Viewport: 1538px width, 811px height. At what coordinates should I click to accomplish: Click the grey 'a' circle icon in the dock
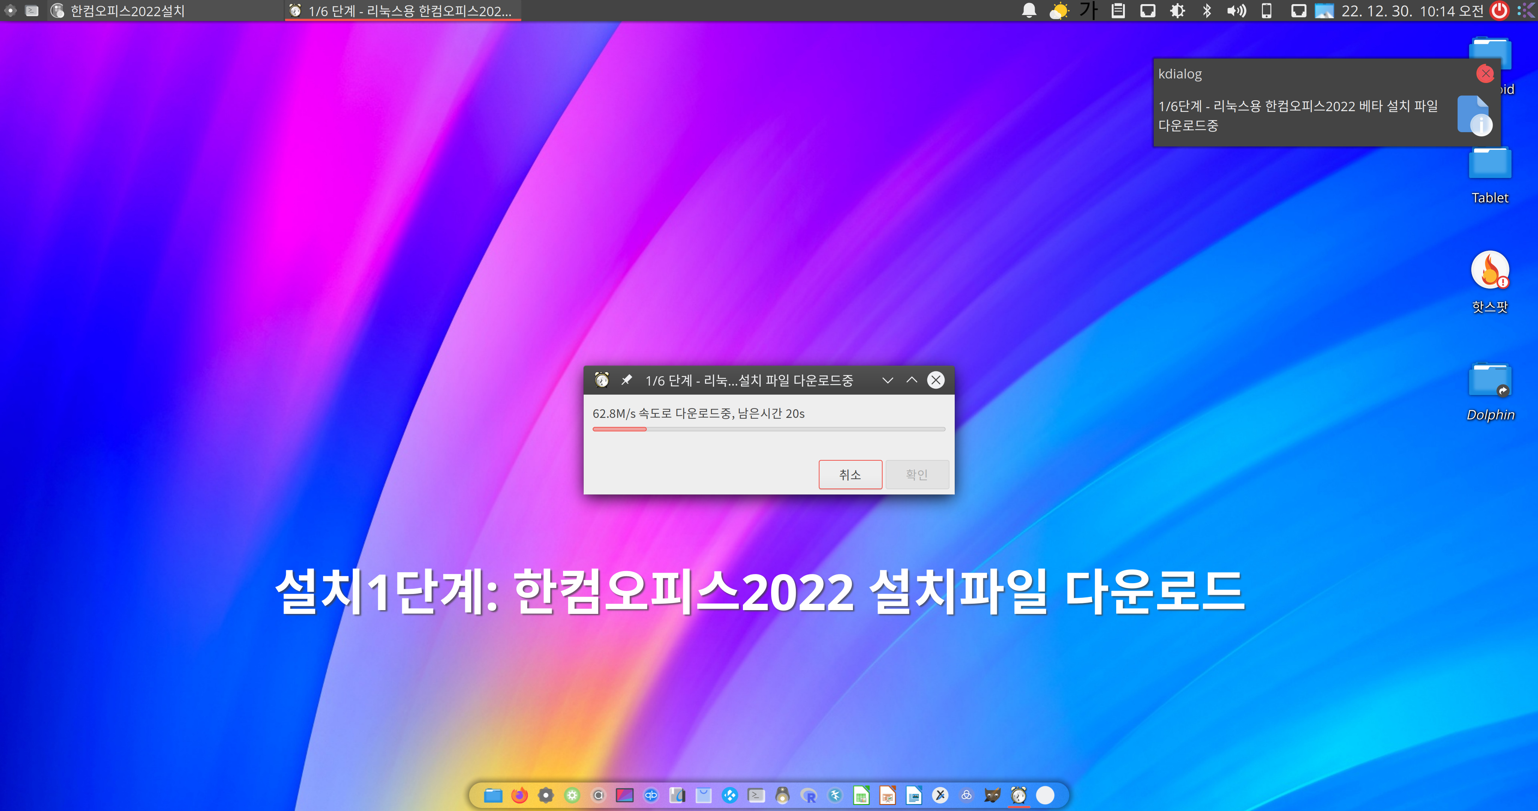[x=598, y=795]
